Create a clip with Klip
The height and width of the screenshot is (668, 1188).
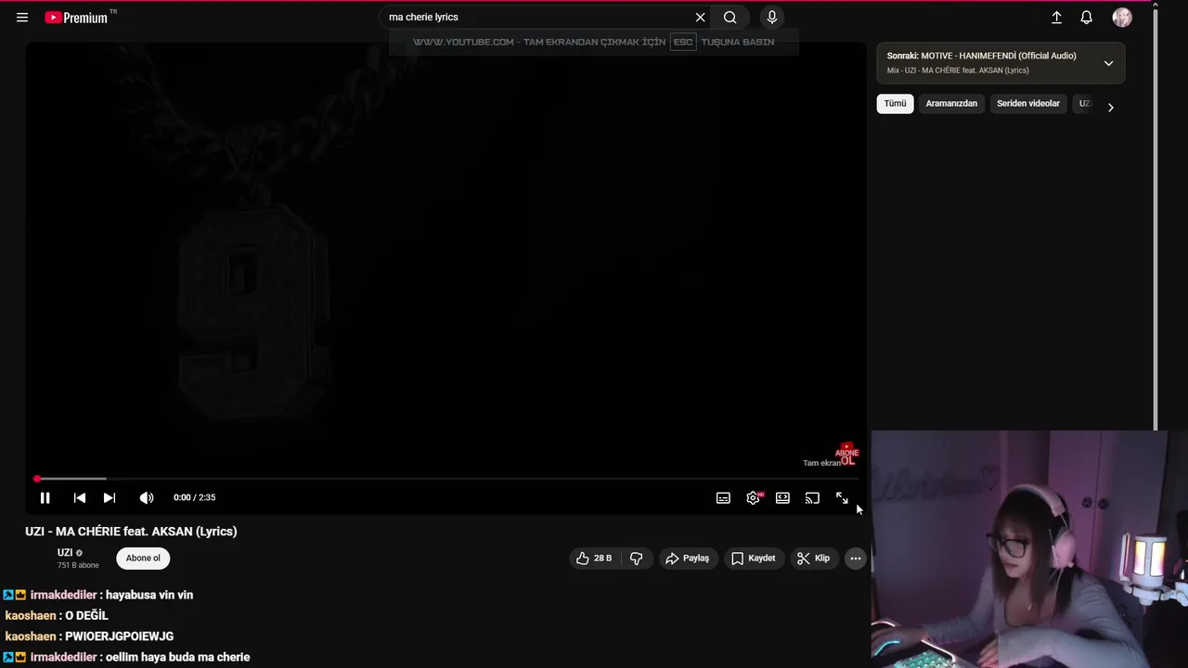coord(813,559)
